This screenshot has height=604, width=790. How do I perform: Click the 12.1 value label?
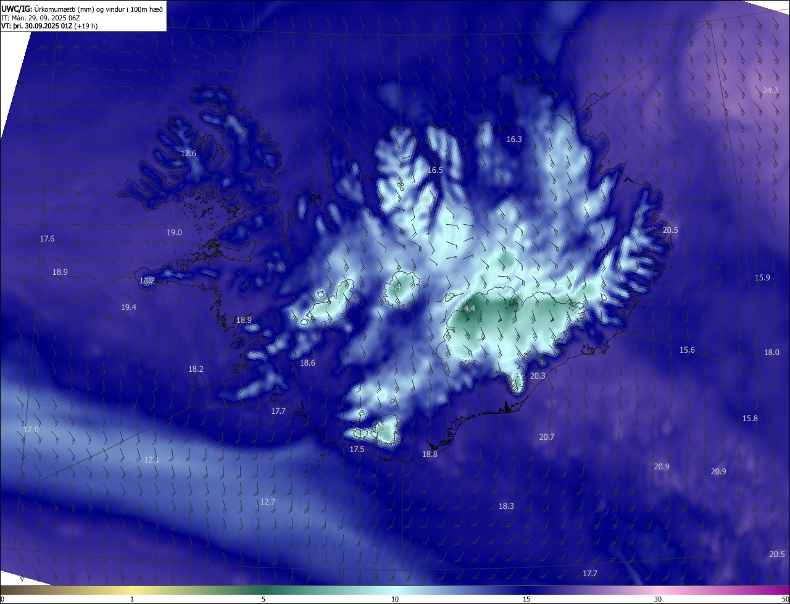(152, 459)
